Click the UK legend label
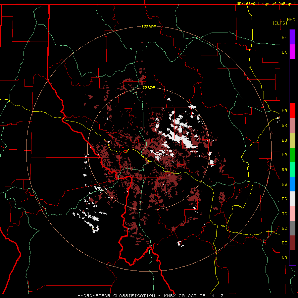 point(284,52)
